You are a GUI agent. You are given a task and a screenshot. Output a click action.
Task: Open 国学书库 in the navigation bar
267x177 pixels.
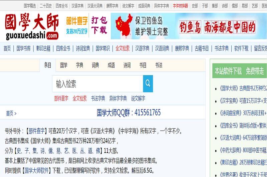coord(23,48)
